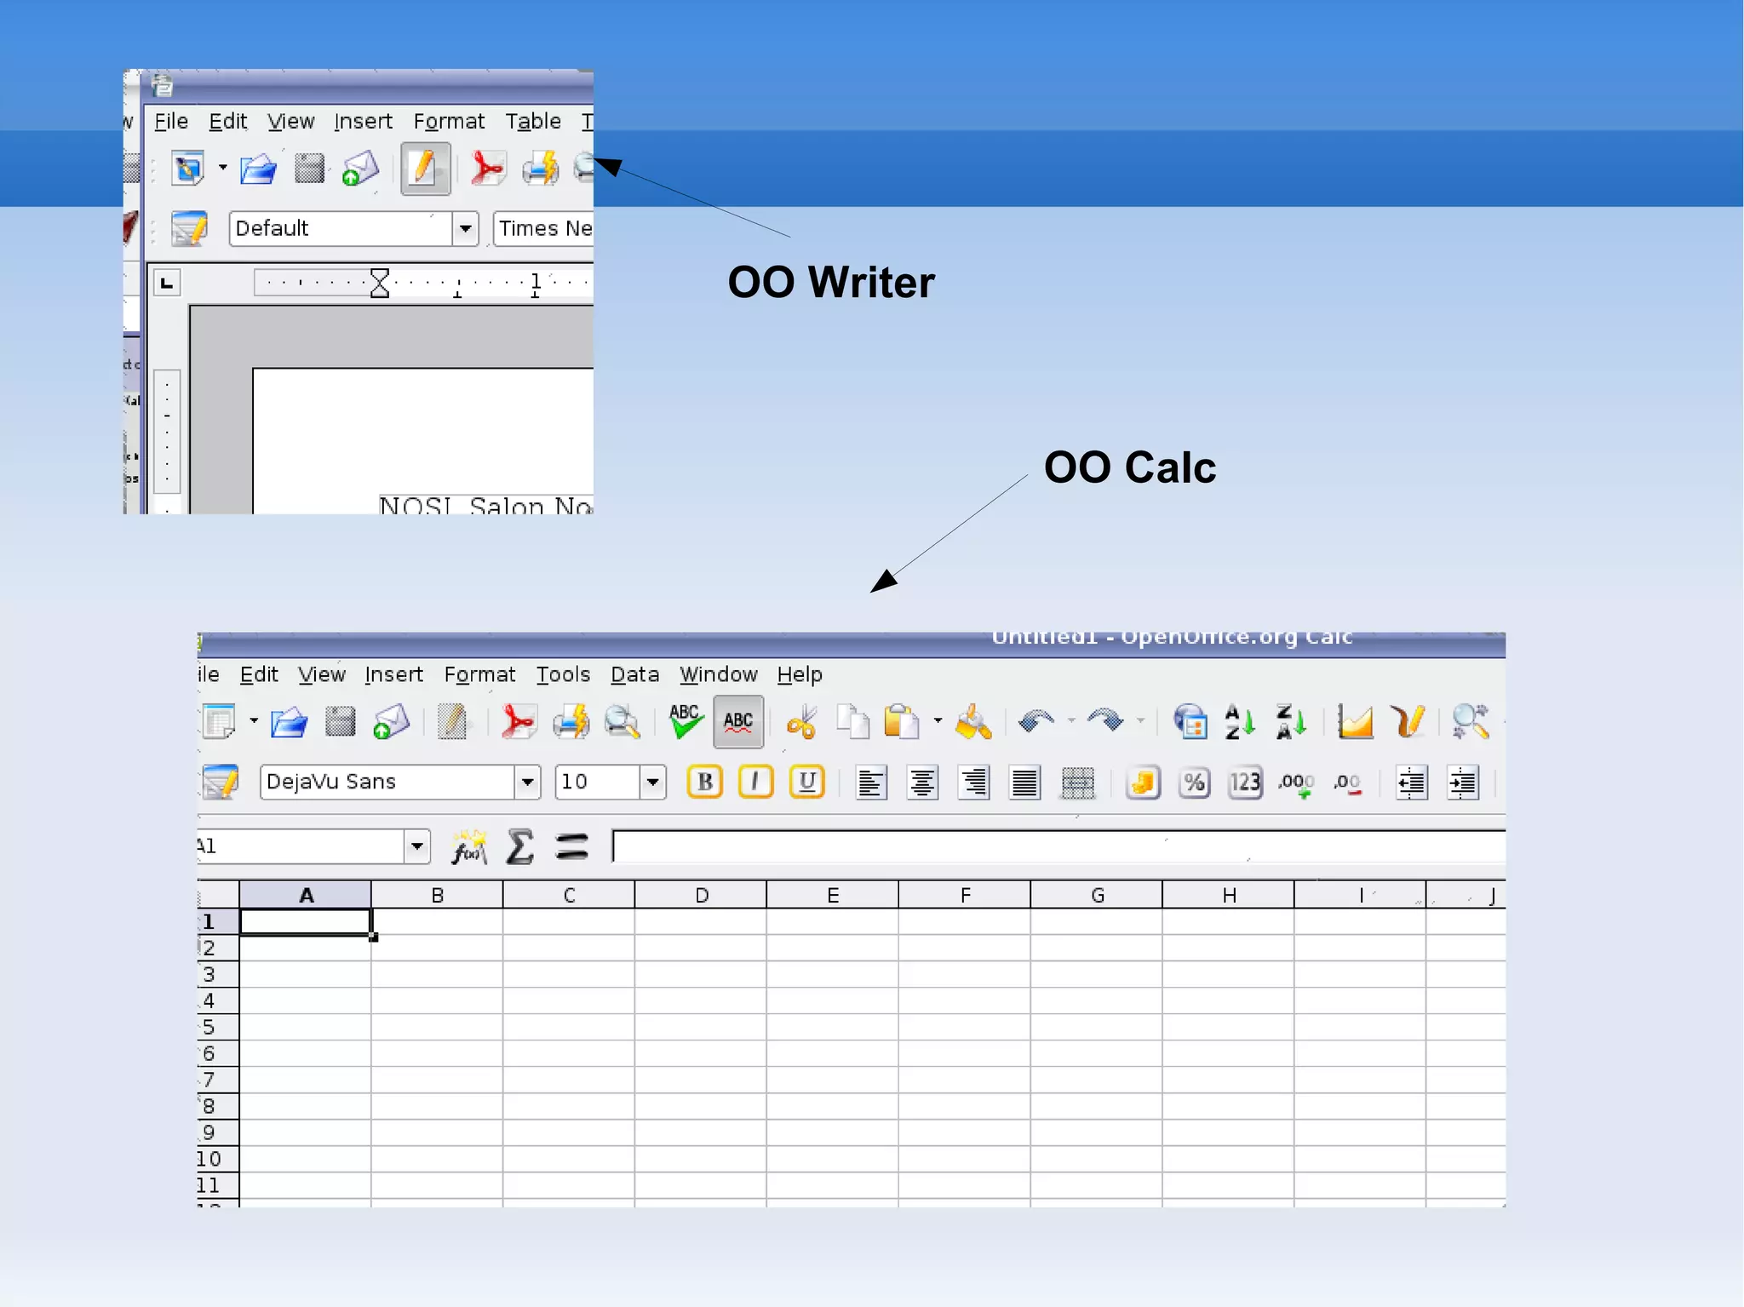Click the Export as PDF icon in Calc

tap(518, 722)
